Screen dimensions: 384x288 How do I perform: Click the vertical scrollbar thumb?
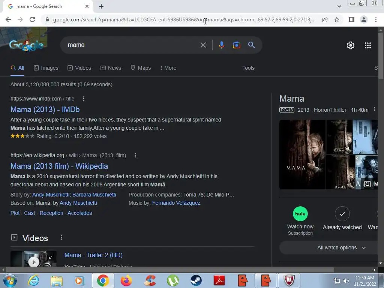click(381, 56)
